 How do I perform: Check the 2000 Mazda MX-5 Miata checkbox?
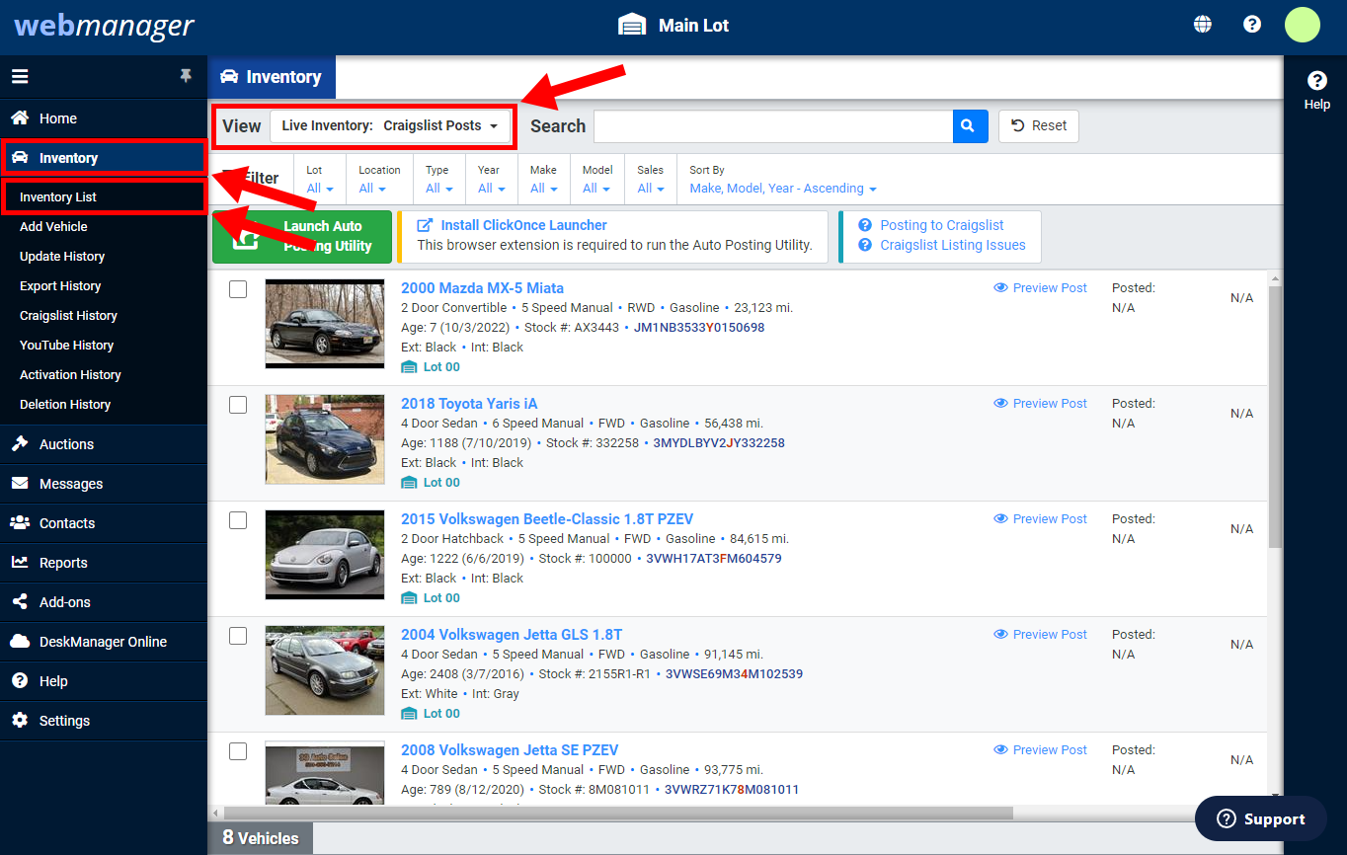click(x=238, y=289)
